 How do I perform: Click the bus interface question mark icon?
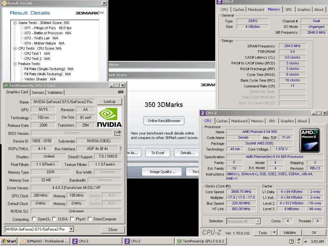(x=120, y=149)
